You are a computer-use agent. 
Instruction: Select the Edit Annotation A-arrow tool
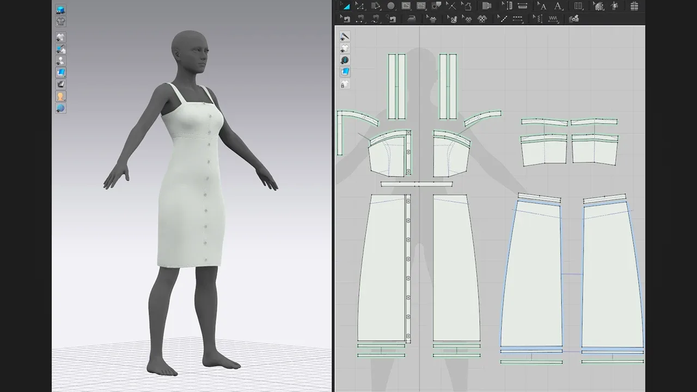pos(542,6)
